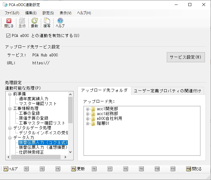Expand the acc1開発部 folder node
Viewport: 211px width, 180px height.
pos(87,109)
